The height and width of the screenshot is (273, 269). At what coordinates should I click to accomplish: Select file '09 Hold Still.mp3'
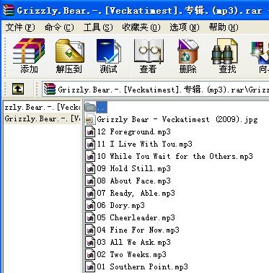coord(134,168)
